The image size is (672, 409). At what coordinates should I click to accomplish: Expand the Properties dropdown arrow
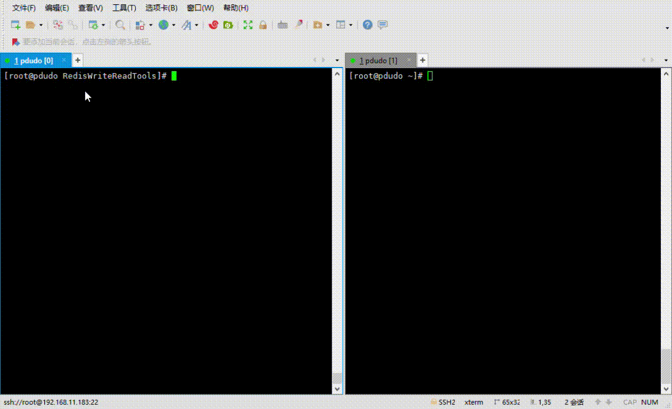(x=103, y=26)
